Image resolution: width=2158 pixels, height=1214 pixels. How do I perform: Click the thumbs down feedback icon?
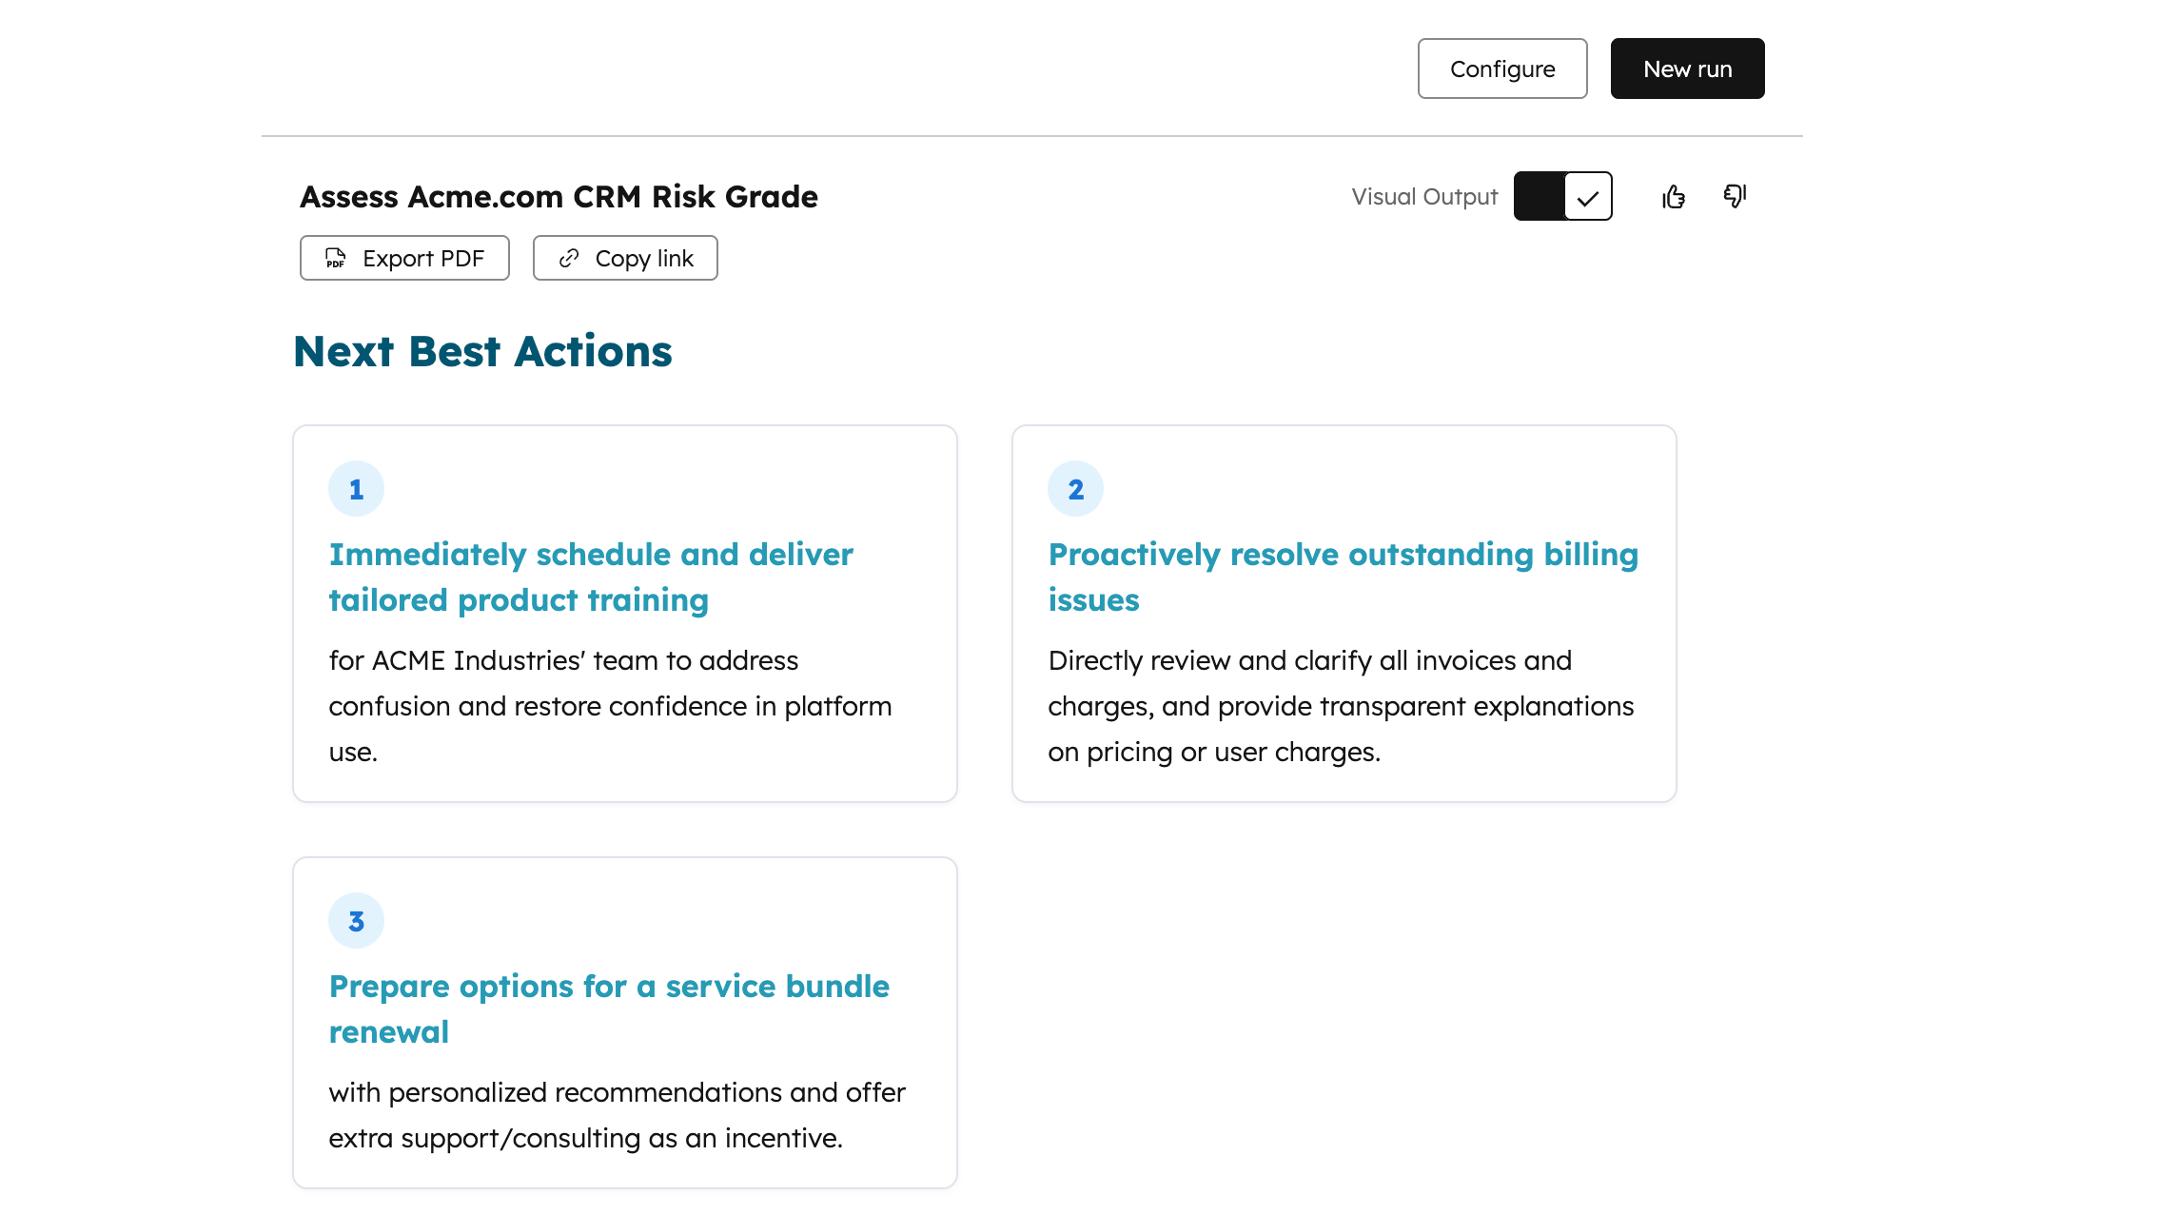click(1735, 196)
